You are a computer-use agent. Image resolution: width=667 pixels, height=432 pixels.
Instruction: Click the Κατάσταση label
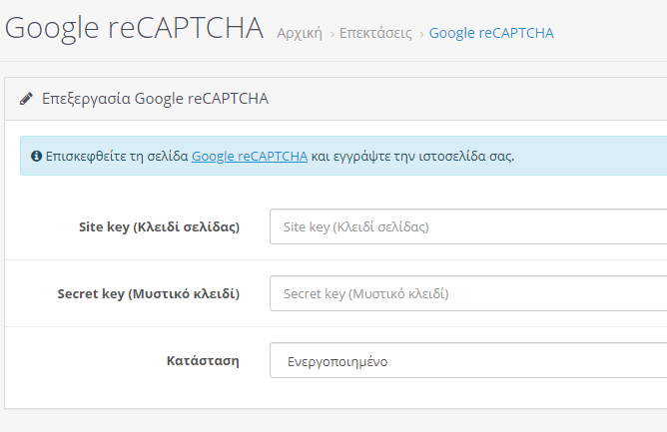[203, 360]
